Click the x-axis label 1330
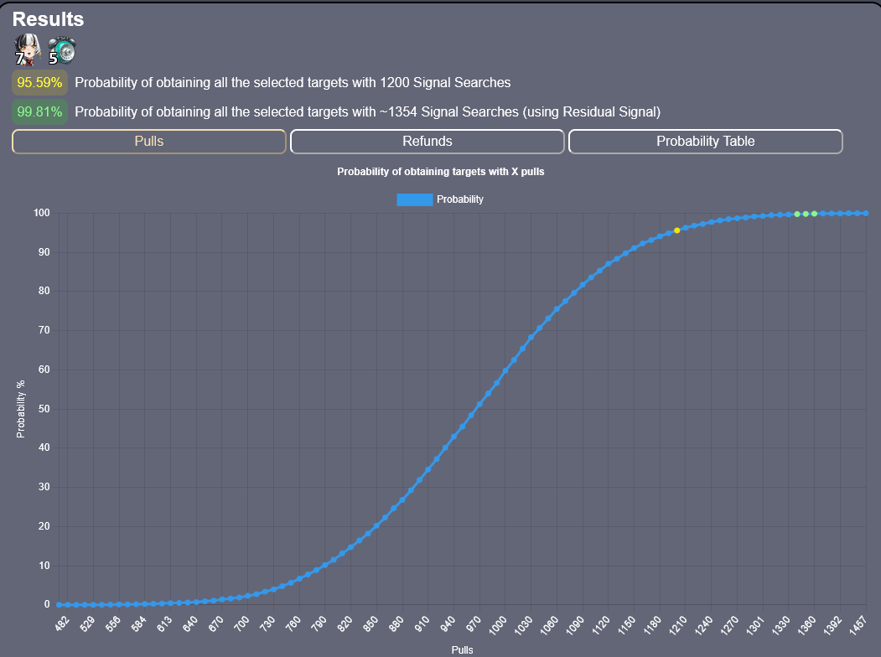This screenshot has height=657, width=881. coord(780,625)
